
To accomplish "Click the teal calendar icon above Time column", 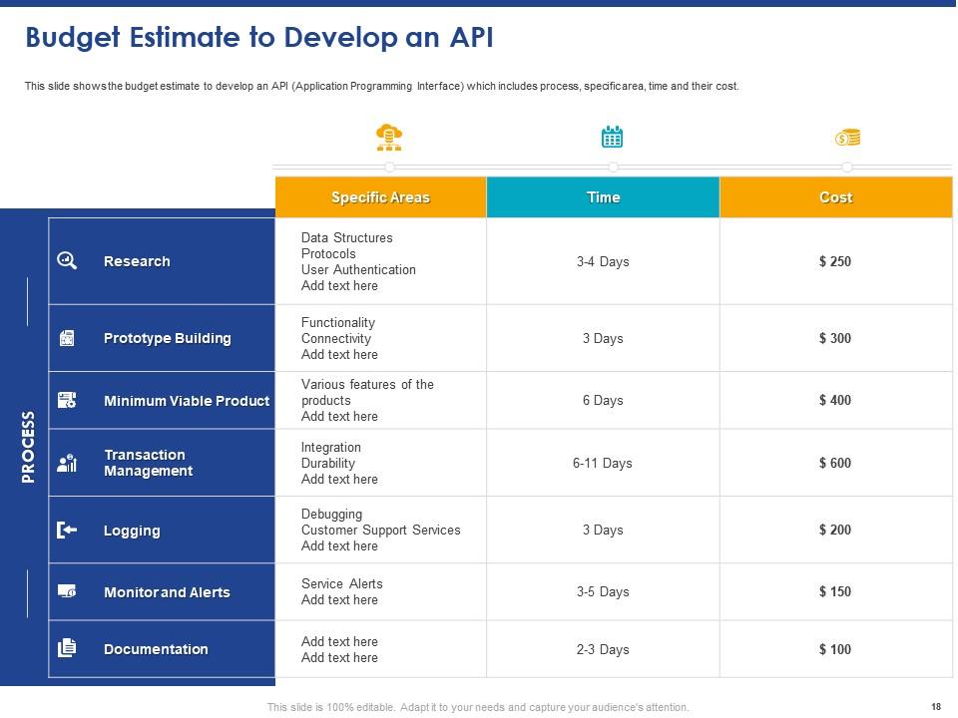I will tap(612, 136).
